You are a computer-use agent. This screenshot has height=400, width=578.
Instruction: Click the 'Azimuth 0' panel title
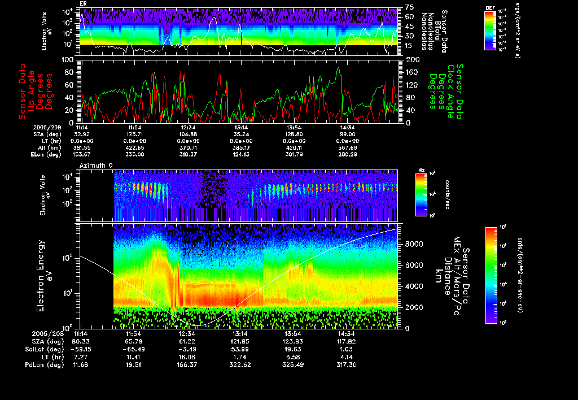(x=96, y=166)
